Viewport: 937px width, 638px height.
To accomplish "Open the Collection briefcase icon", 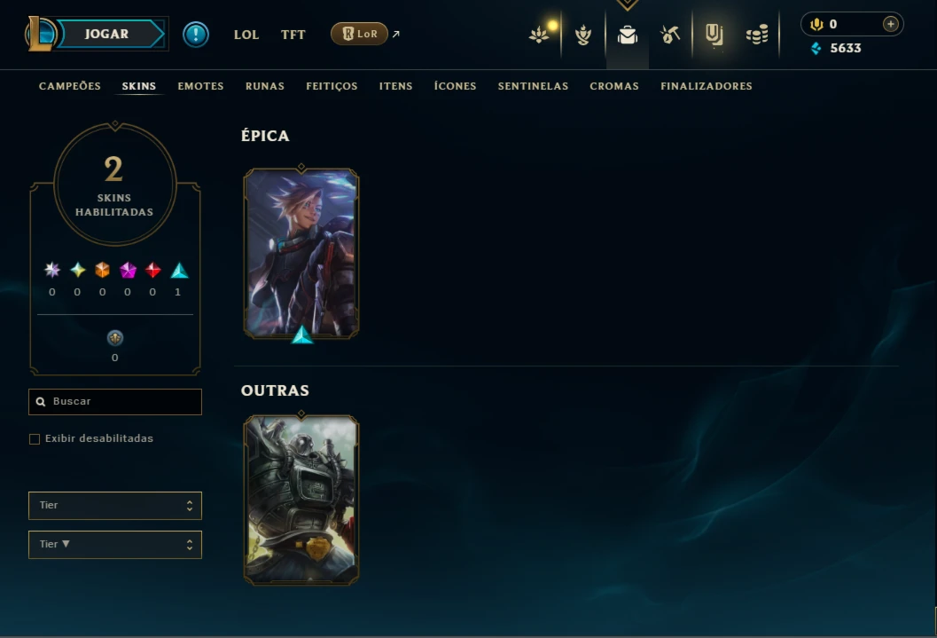I will [627, 35].
